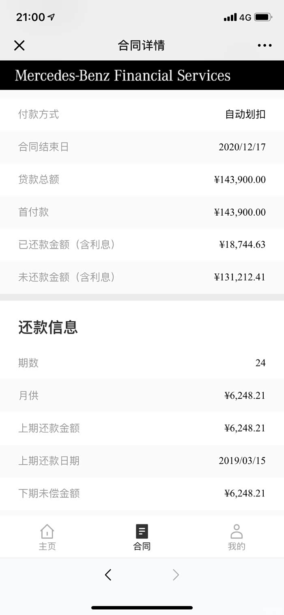Tap the contract end date 2020/12/17
The image size is (284, 615).
pos(242,147)
